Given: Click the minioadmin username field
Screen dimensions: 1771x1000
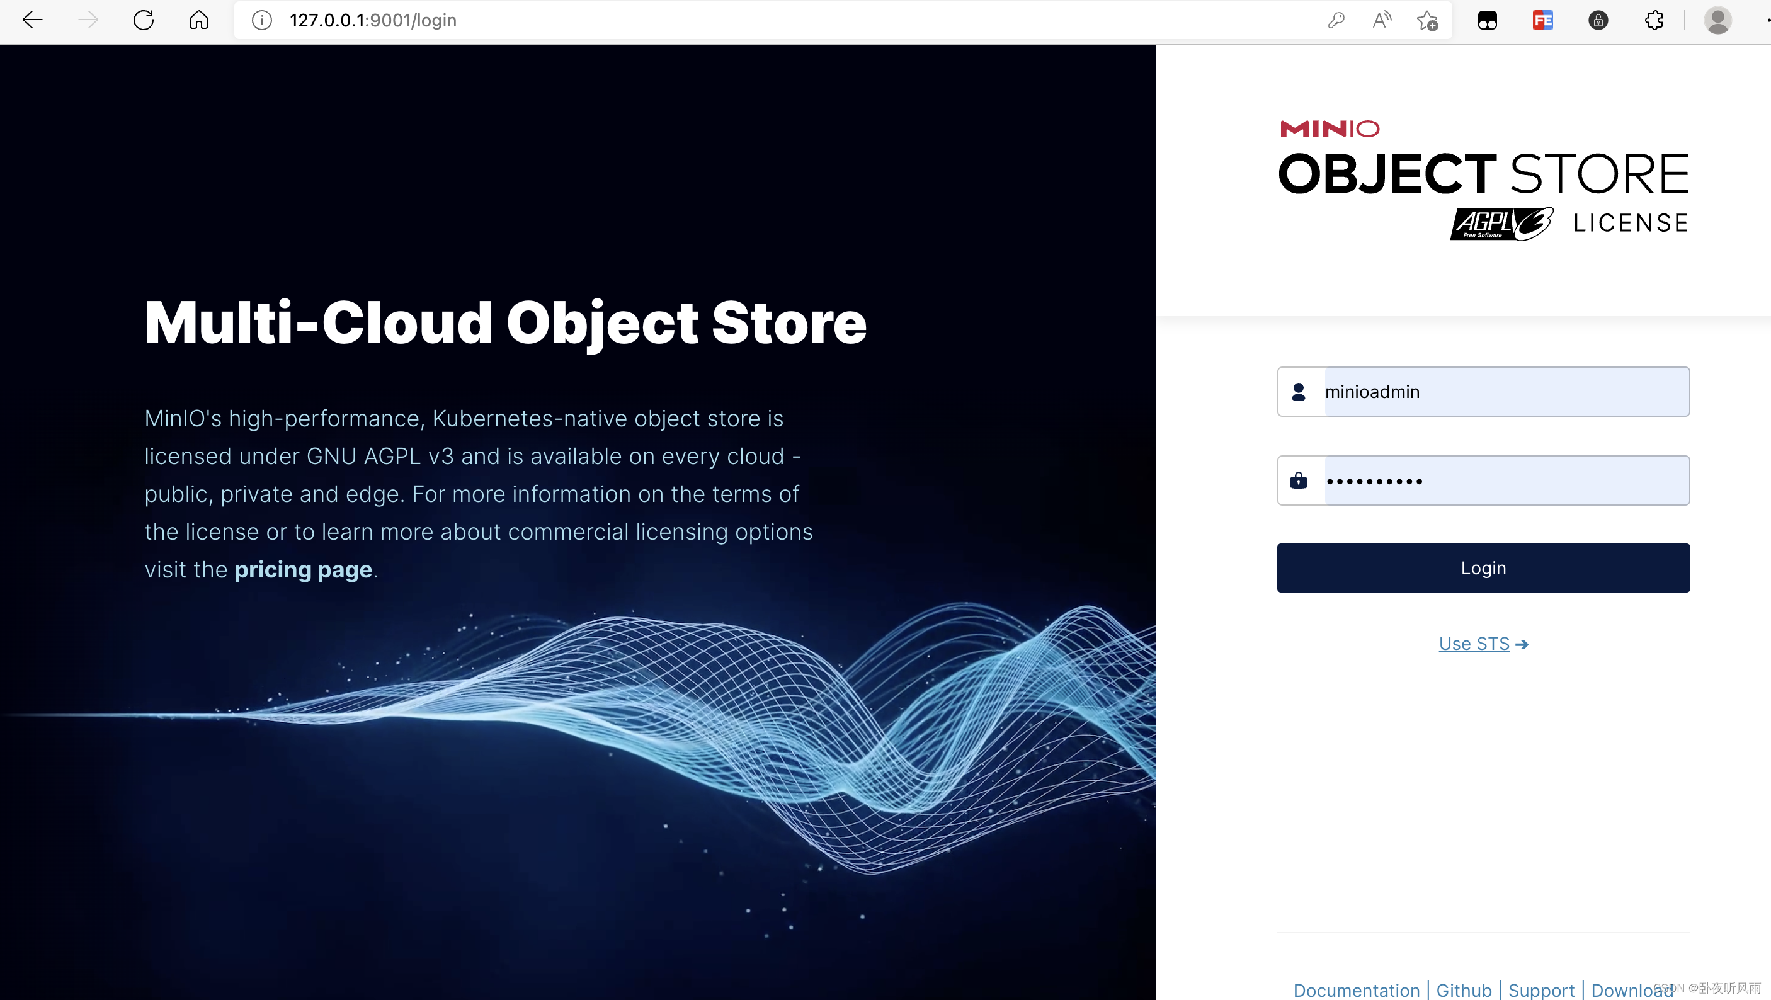Looking at the screenshot, I should 1506,392.
